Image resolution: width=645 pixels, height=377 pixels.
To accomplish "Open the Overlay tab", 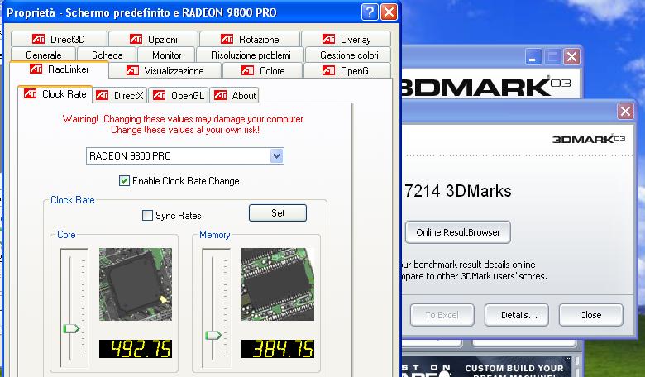I will coord(346,39).
